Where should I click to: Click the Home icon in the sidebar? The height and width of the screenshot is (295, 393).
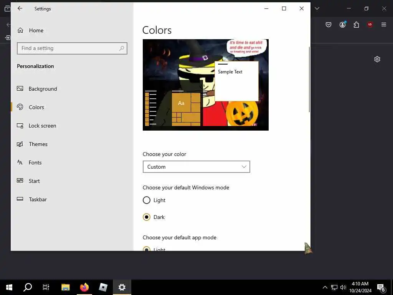point(20,30)
